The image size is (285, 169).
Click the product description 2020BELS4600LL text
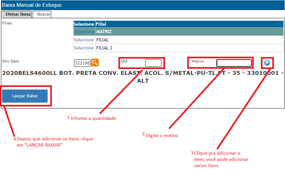tap(143, 77)
